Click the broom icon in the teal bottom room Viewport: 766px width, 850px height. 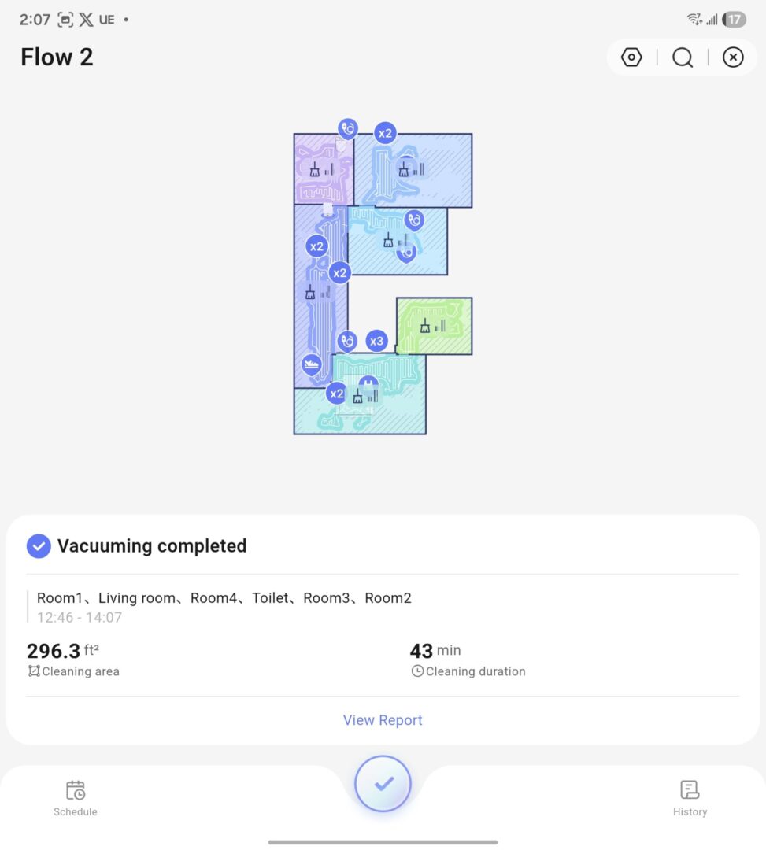357,397
